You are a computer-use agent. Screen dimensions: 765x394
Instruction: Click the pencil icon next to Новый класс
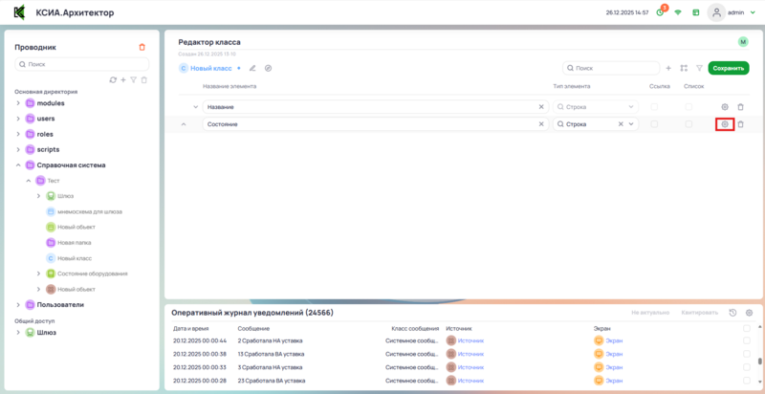pos(252,68)
